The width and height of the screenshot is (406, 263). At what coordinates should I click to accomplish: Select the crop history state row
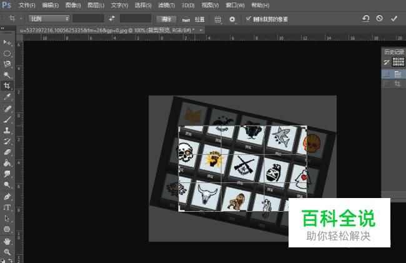[x=394, y=84]
